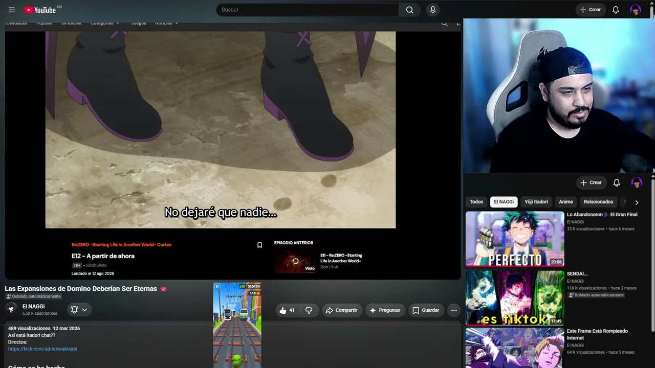Screen dimensions: 655x368
Task: Click the recommendations panel vertical scrollbar
Action: pos(652,256)
